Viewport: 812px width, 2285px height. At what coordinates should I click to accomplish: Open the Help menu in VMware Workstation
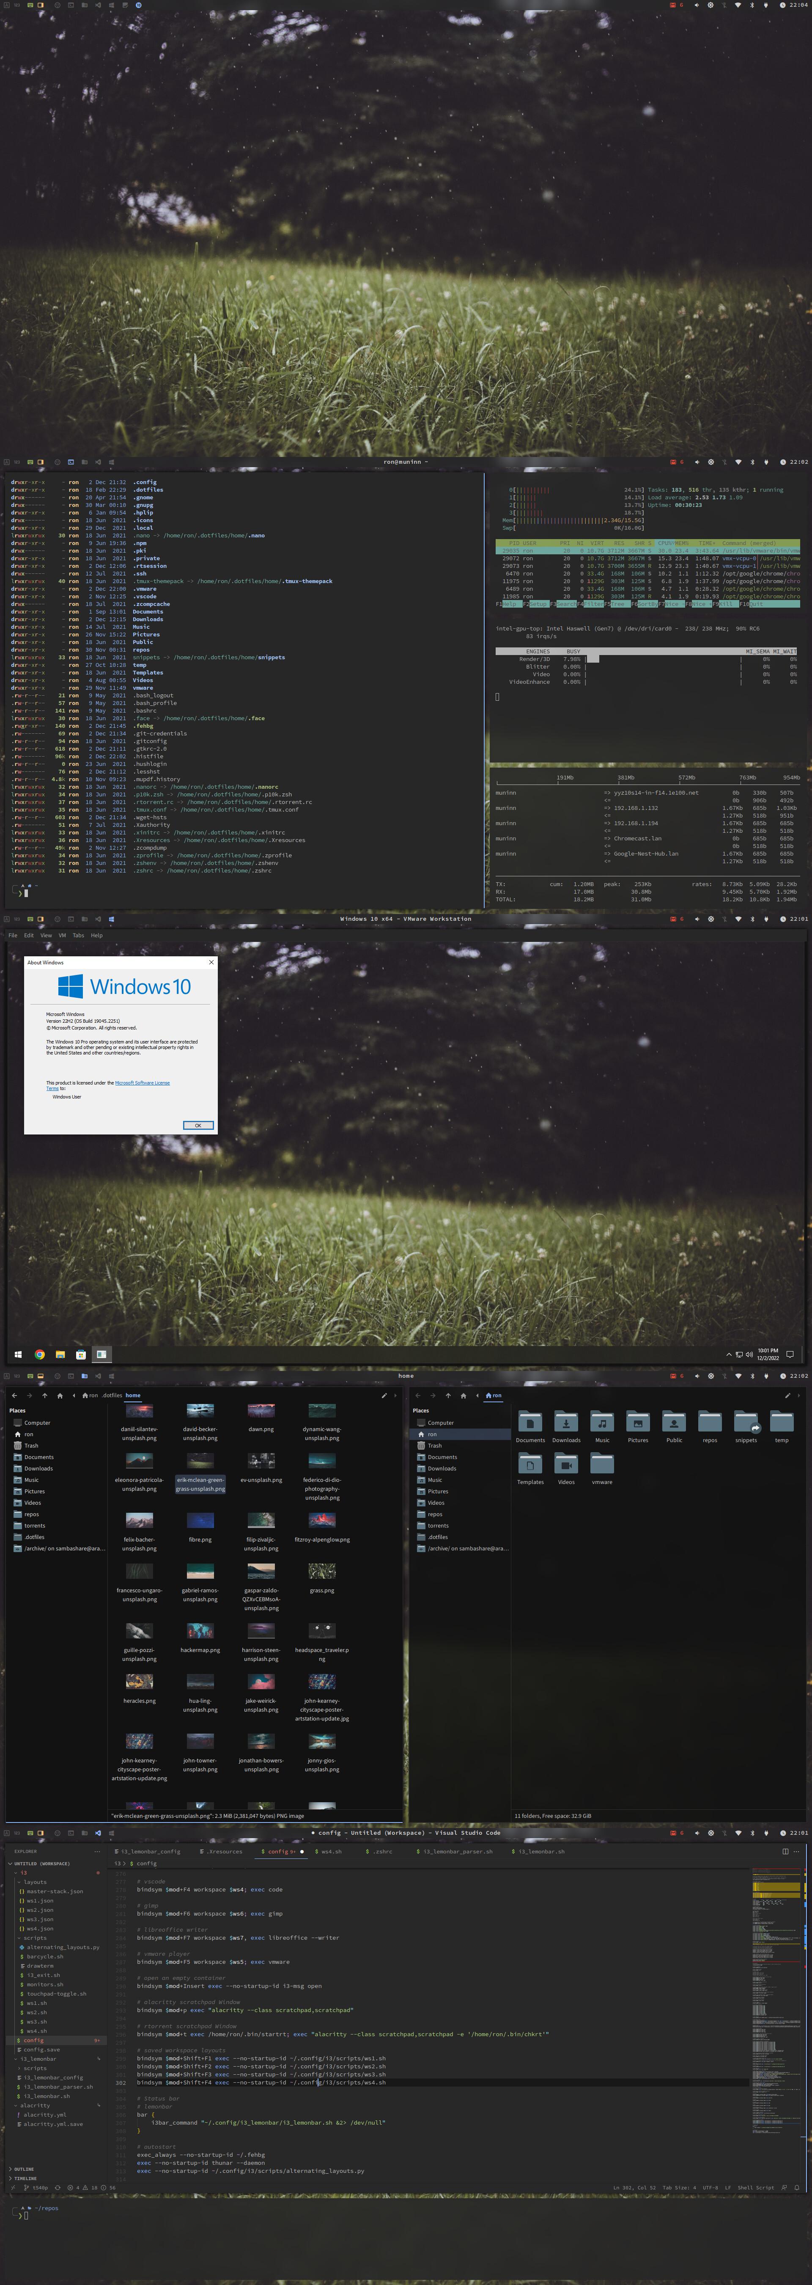pos(96,935)
